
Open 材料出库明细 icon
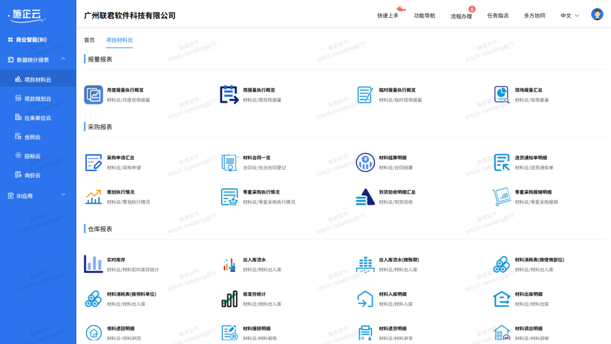point(501,299)
